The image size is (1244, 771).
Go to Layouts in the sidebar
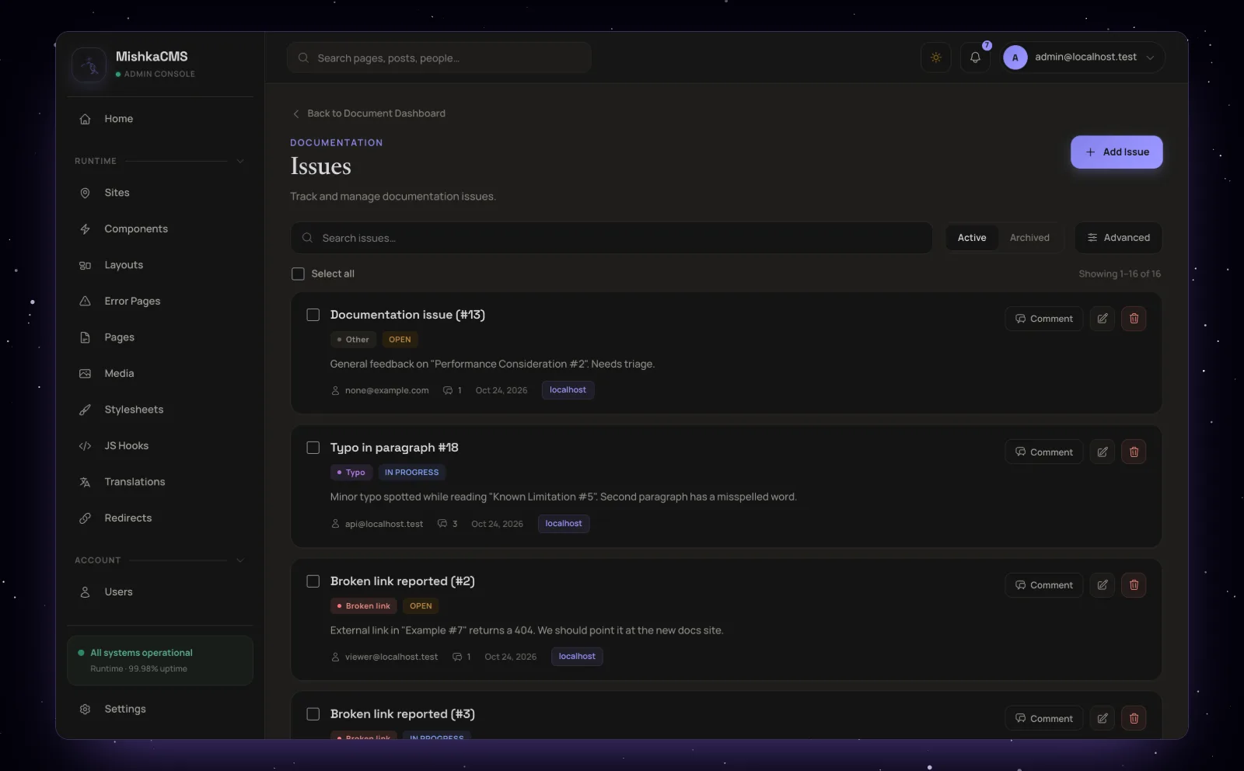pos(160,265)
